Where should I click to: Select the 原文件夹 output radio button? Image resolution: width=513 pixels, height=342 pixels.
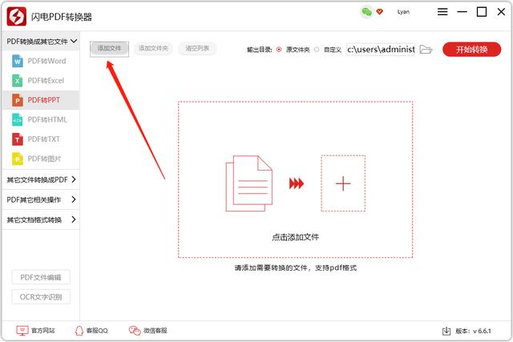click(x=279, y=50)
